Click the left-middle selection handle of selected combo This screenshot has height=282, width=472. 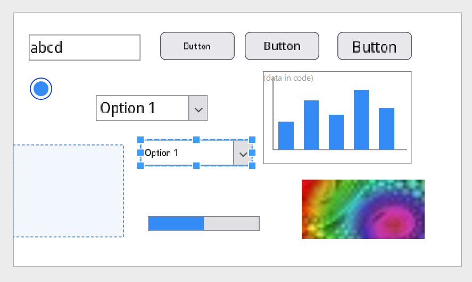140,153
